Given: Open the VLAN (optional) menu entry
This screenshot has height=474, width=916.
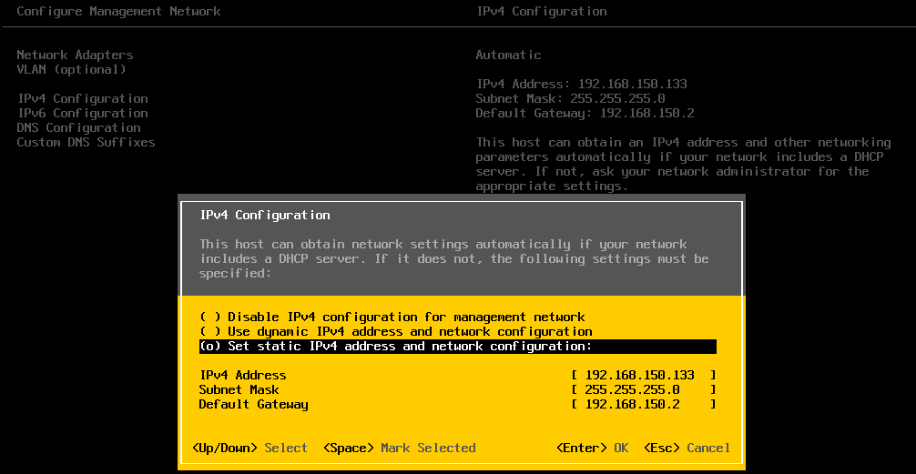Looking at the screenshot, I should pyautogui.click(x=71, y=69).
